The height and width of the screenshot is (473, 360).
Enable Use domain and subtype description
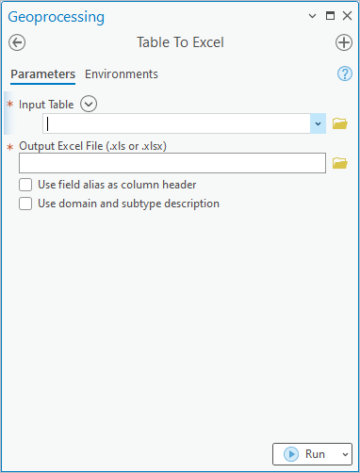point(25,204)
